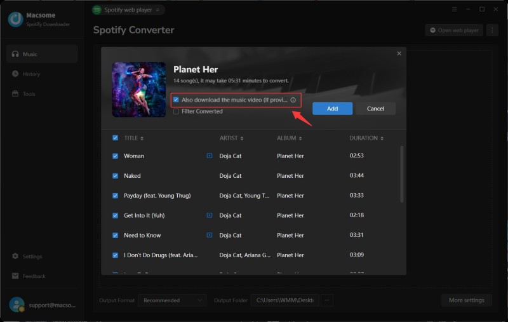The height and width of the screenshot is (322, 508).
Task: Browse output folder with ellipsis button
Action: pyautogui.click(x=327, y=300)
